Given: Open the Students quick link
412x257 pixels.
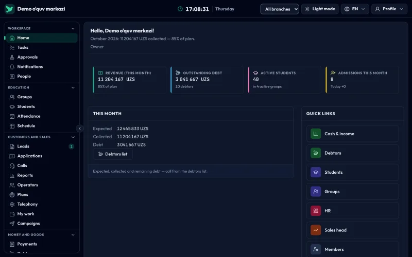Looking at the screenshot, I should (352, 172).
